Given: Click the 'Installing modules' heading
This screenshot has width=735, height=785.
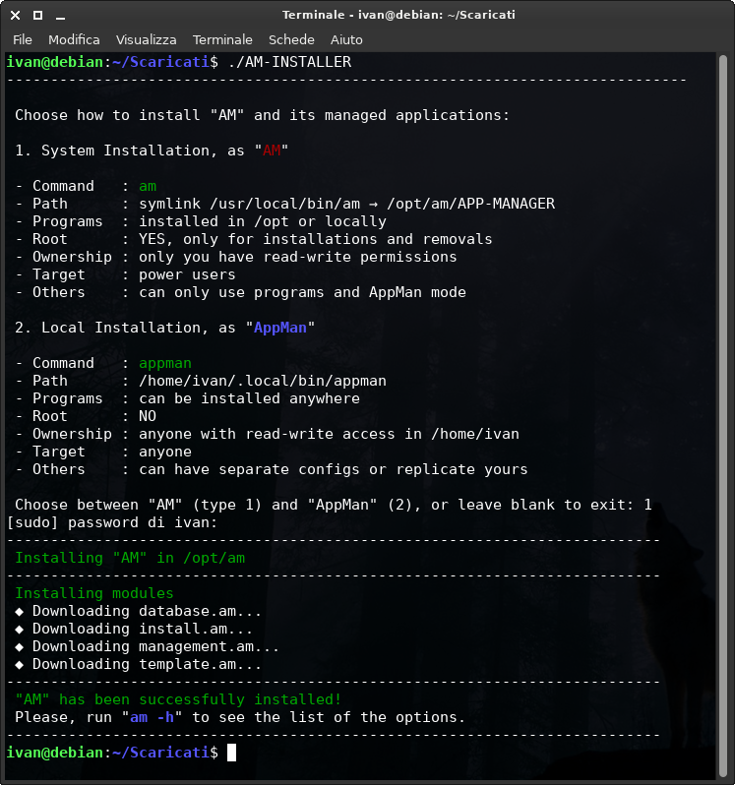Looking at the screenshot, I should point(94,593).
